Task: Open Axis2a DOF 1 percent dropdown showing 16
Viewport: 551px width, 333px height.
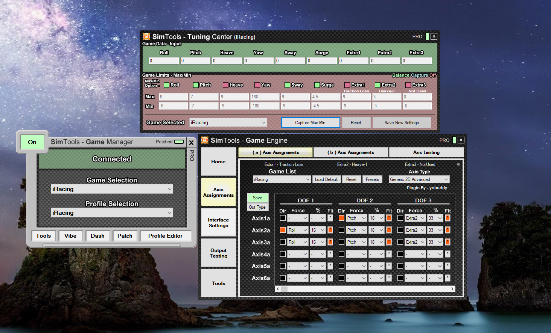Action: coord(318,230)
